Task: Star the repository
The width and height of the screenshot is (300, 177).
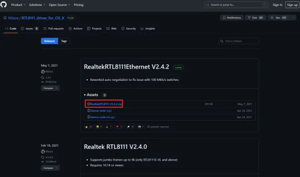Action: tap(279, 18)
